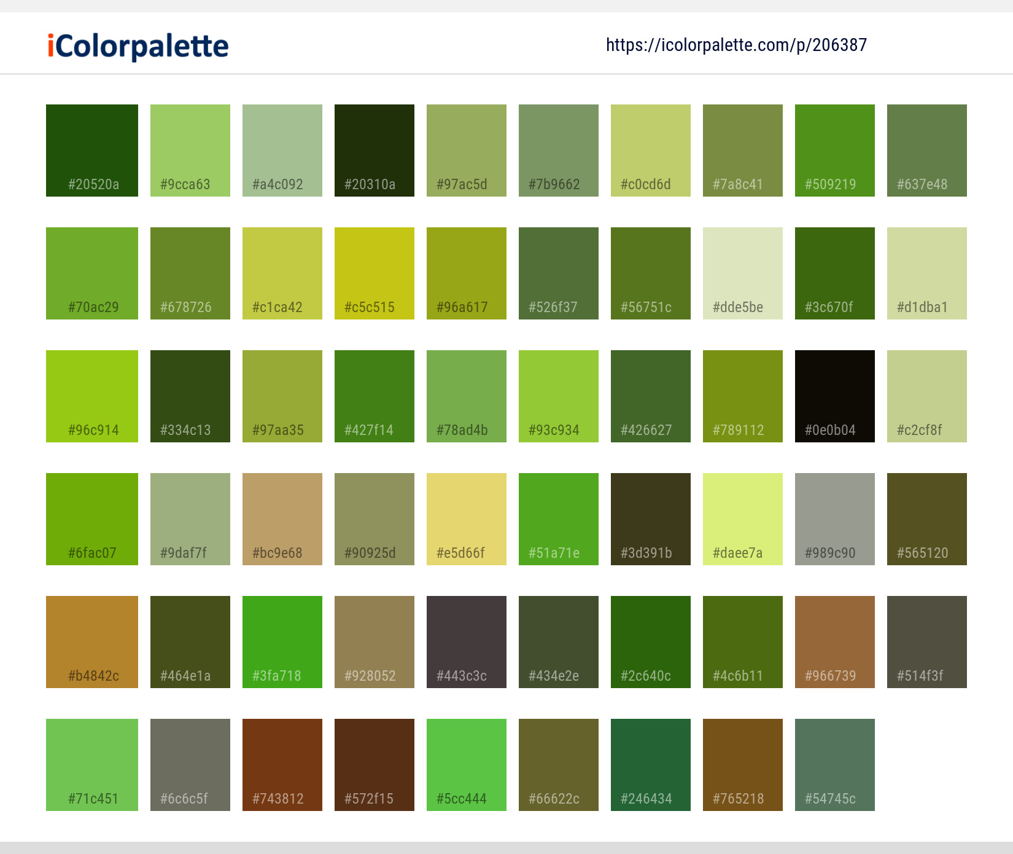Select the #20520a dark green swatch

click(92, 151)
